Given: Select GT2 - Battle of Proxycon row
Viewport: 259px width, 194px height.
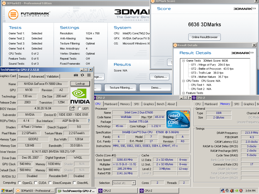Looking at the screenshot, I should point(212,69).
